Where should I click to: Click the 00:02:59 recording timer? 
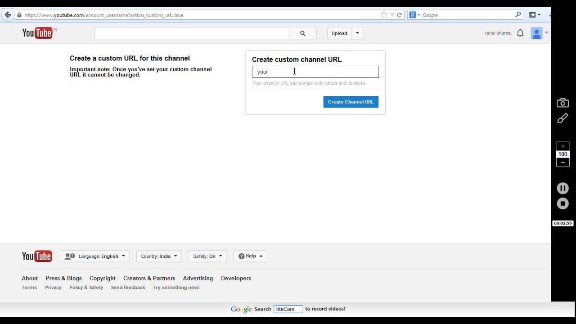(562, 223)
